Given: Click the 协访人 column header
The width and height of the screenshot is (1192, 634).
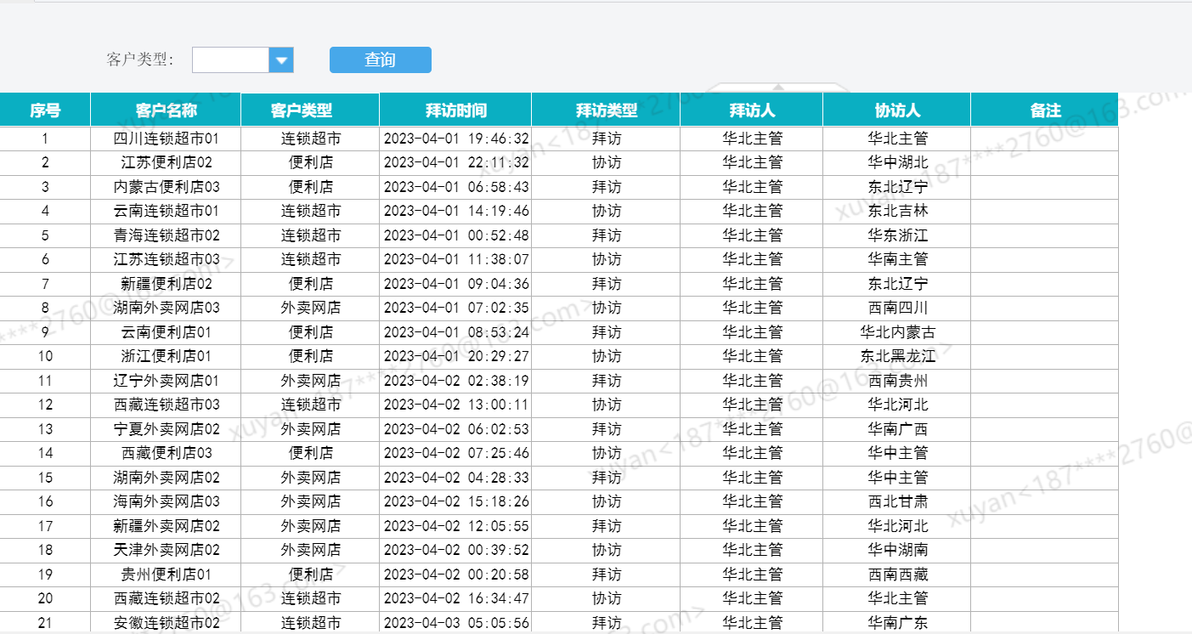Looking at the screenshot, I should 896,110.
